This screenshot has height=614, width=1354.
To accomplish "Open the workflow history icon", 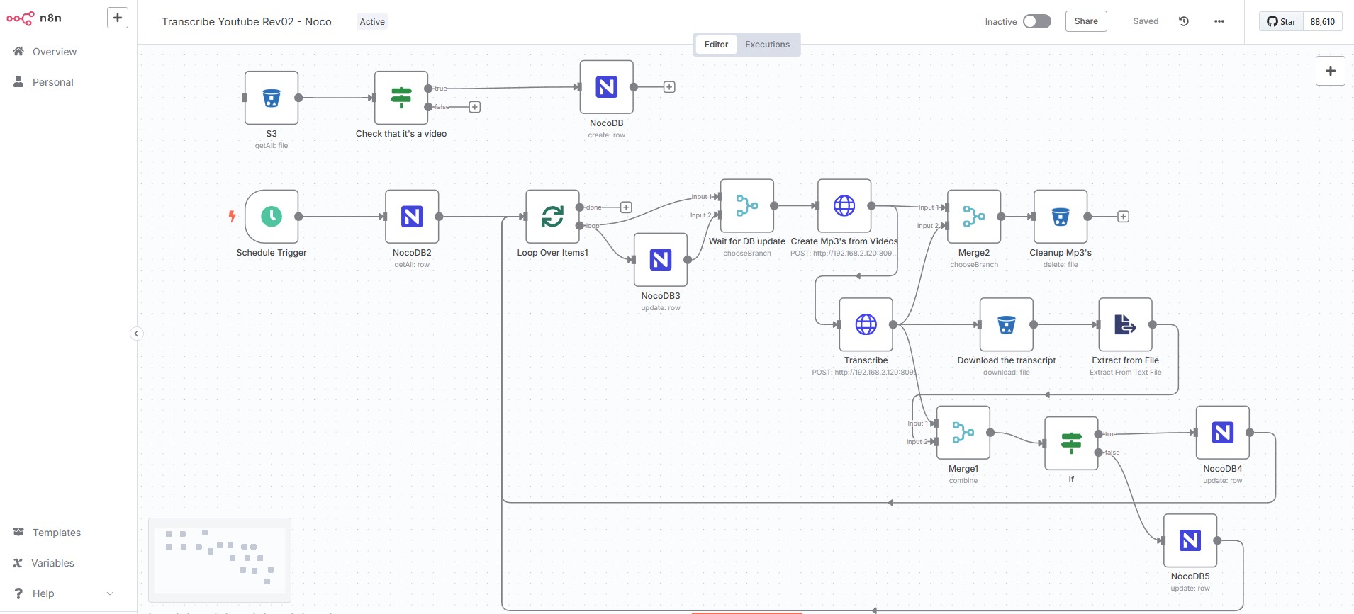I will [x=1184, y=21].
